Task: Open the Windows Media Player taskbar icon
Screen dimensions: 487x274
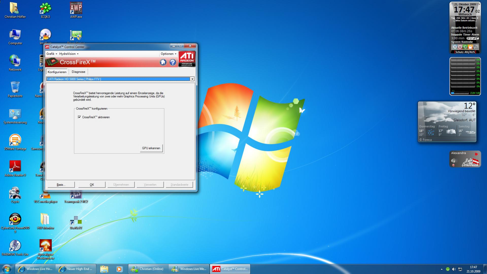Action: coord(119,269)
